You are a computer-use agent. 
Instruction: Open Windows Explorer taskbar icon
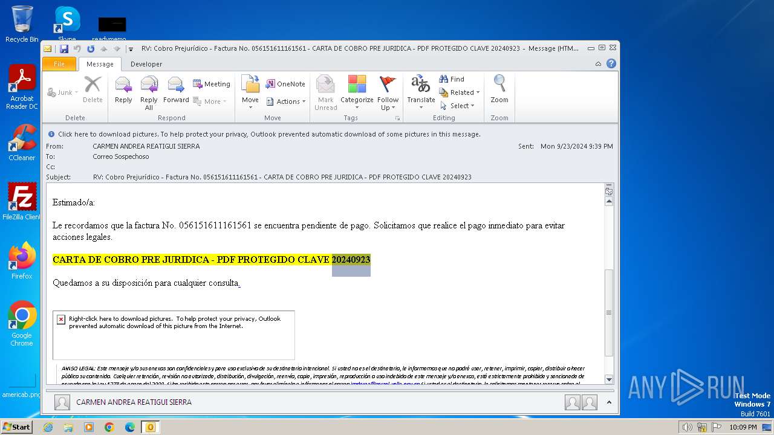pos(68,427)
